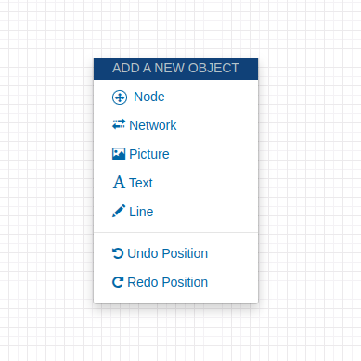The height and width of the screenshot is (361, 361).
Task: Click the Line pencil icon
Action: (119, 211)
